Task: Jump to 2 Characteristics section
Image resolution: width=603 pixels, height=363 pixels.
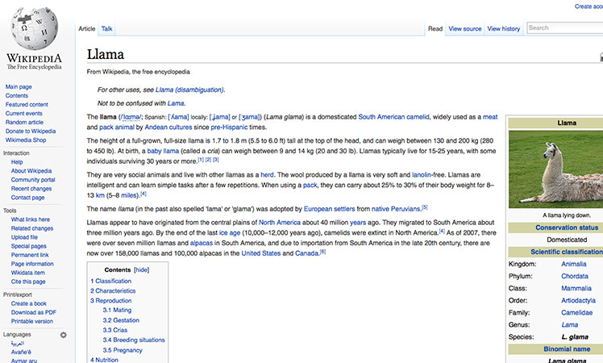Action: coord(113,291)
